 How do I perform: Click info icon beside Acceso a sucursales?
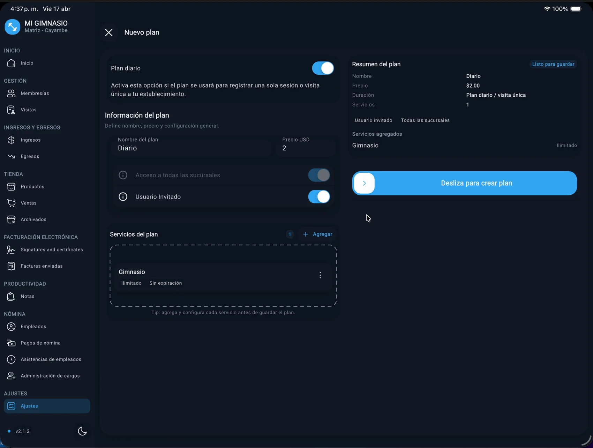coord(123,175)
